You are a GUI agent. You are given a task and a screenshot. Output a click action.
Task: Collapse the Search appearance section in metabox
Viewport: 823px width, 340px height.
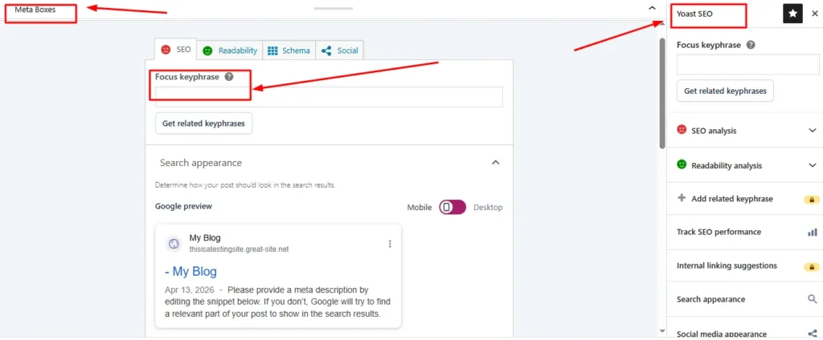tap(495, 163)
